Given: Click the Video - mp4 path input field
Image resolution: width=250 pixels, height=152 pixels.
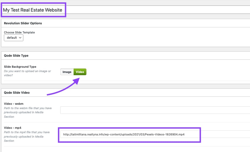Looking at the screenshot, I should pyautogui.click(x=155, y=134).
